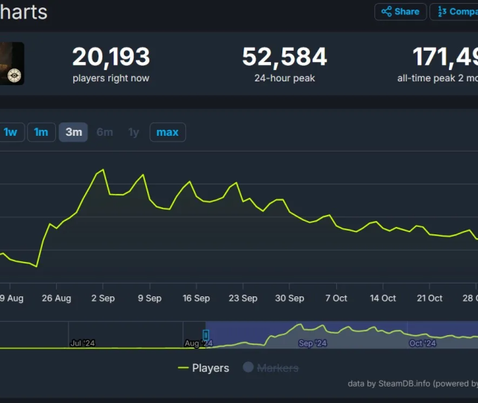Click the 20,193 players right now stat

pyautogui.click(x=111, y=57)
